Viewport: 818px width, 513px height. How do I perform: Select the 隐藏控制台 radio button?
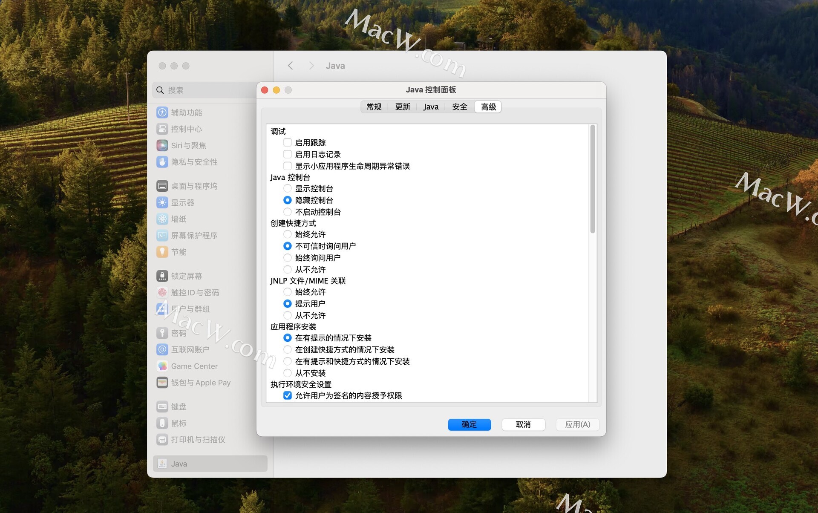pyautogui.click(x=288, y=200)
